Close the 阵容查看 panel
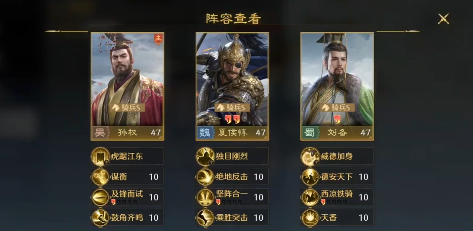Image resolution: width=473 pixels, height=231 pixels. point(444,19)
